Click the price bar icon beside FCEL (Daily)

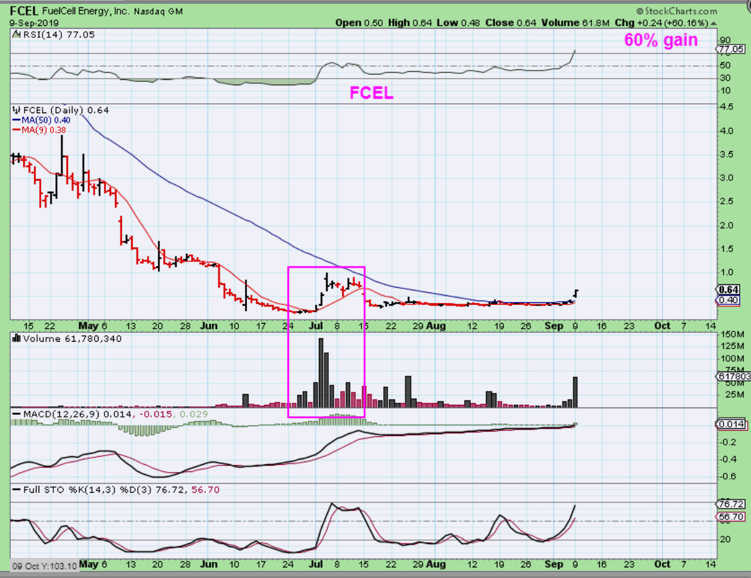pos(16,110)
